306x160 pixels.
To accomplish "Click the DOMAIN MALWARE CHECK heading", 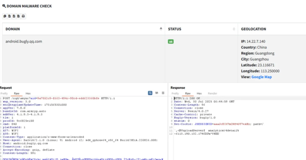I will pyautogui.click(x=29, y=6).
